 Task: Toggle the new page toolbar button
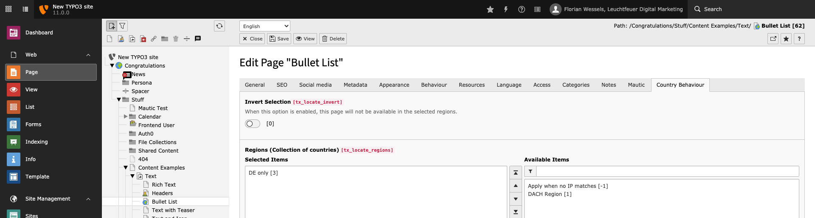[x=112, y=26]
